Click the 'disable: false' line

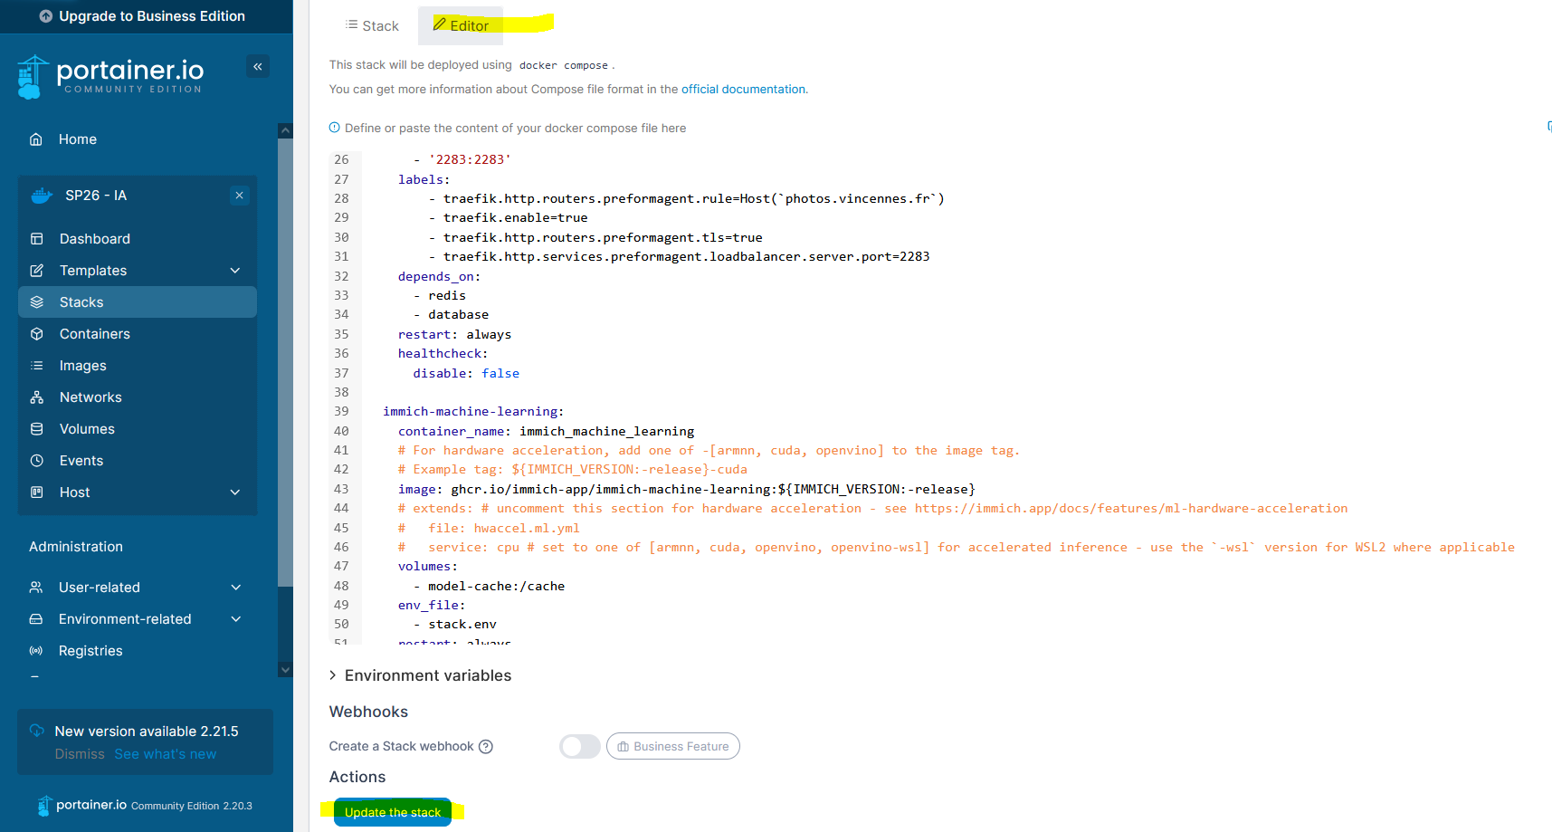click(466, 373)
